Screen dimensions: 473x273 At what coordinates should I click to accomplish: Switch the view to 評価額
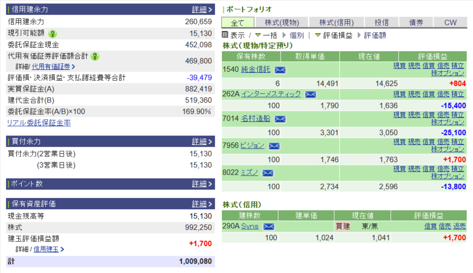(375, 35)
